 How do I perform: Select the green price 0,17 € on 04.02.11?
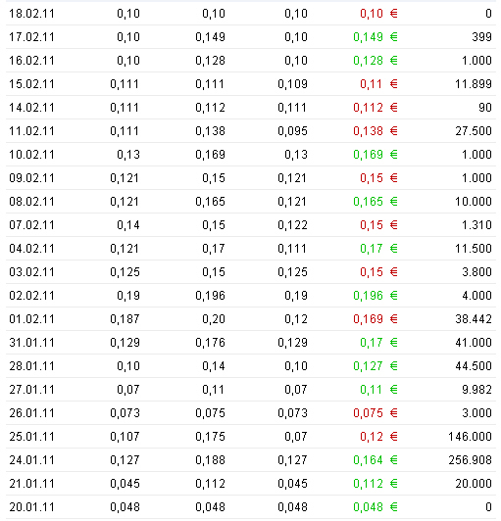coord(378,249)
